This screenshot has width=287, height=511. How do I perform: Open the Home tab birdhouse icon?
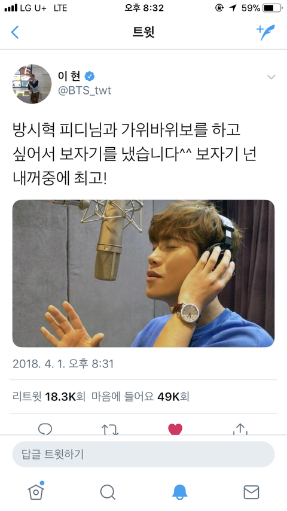tap(36, 491)
